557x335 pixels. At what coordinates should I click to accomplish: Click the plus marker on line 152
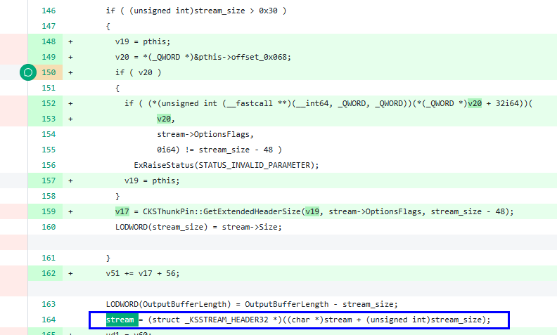coord(70,103)
